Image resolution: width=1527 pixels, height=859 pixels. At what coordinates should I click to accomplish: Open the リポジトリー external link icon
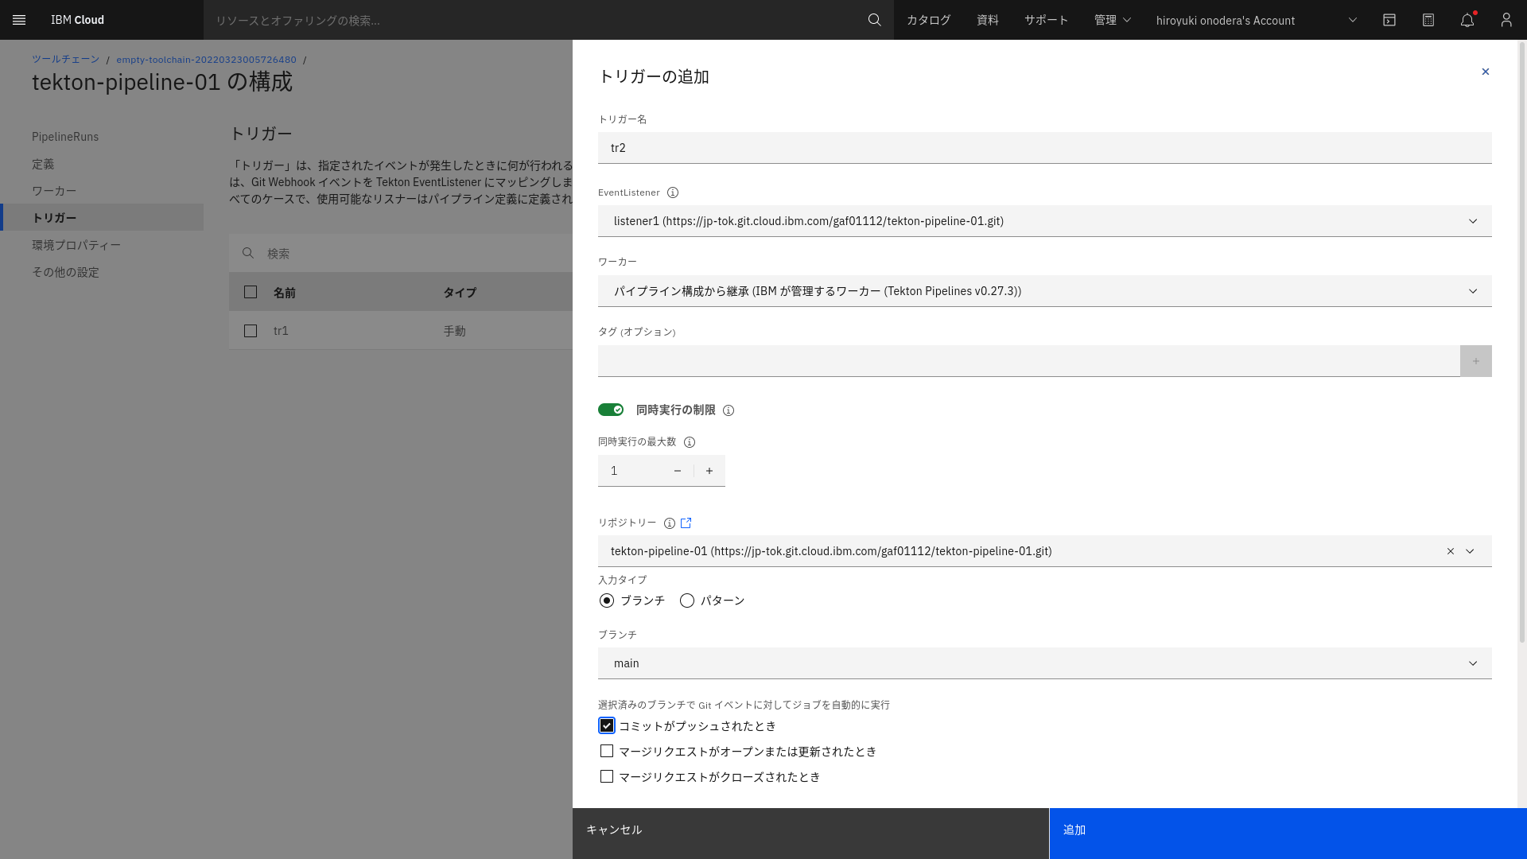(x=686, y=523)
